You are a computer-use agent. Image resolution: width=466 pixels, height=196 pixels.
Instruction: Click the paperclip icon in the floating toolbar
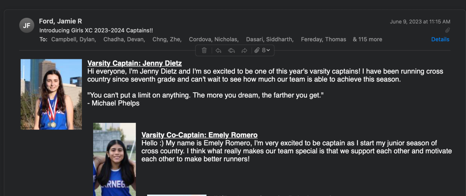coord(257,50)
